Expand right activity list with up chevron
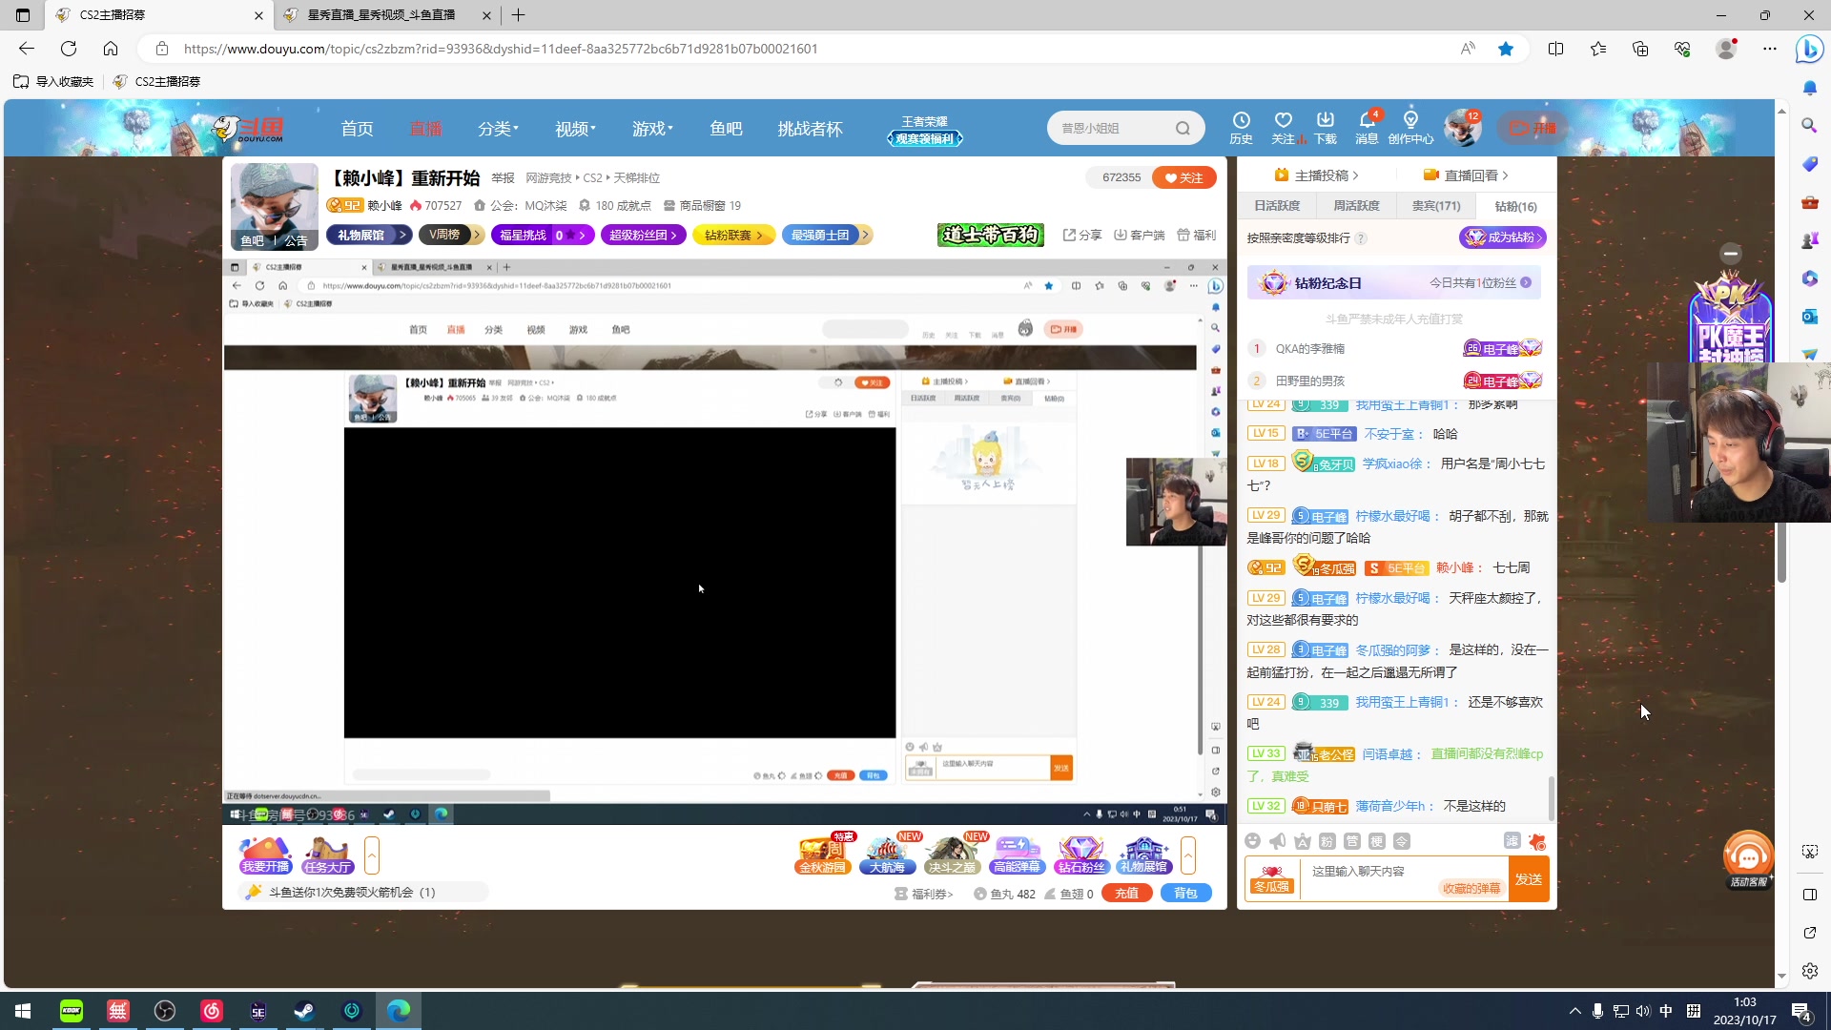1831x1030 pixels. (x=1188, y=855)
